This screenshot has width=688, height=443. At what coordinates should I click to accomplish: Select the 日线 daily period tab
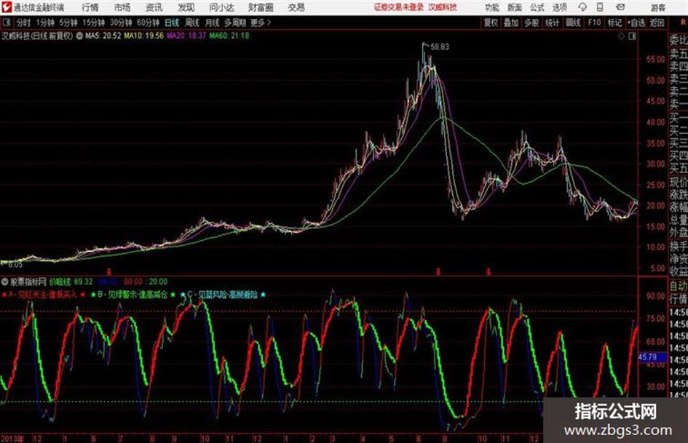coord(172,23)
